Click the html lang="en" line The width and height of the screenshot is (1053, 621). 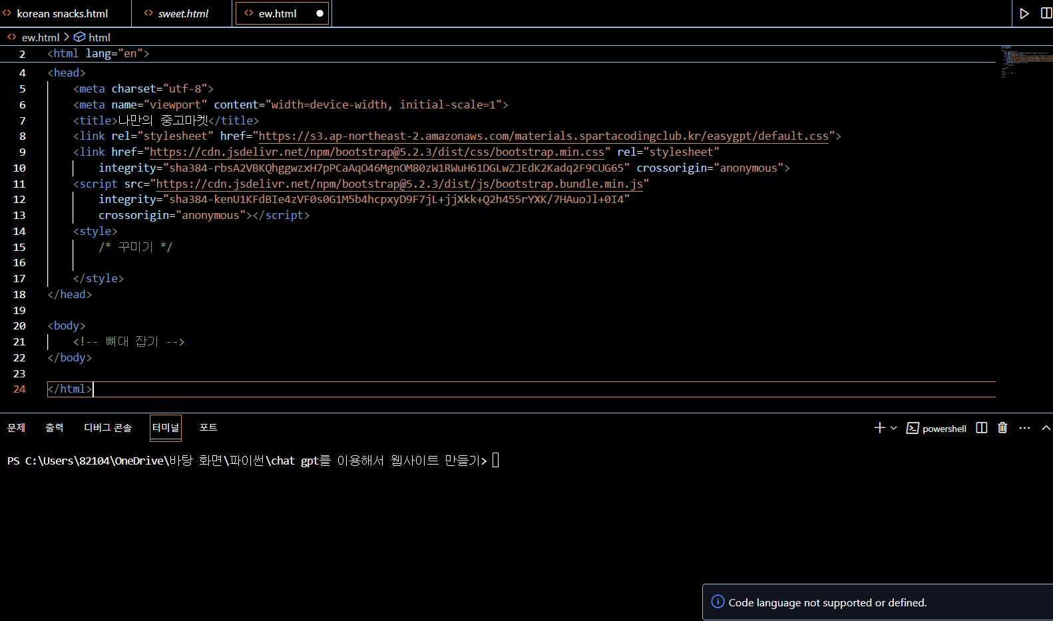point(99,54)
